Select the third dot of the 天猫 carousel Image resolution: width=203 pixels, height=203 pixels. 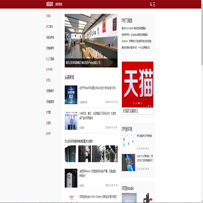(x=139, y=103)
